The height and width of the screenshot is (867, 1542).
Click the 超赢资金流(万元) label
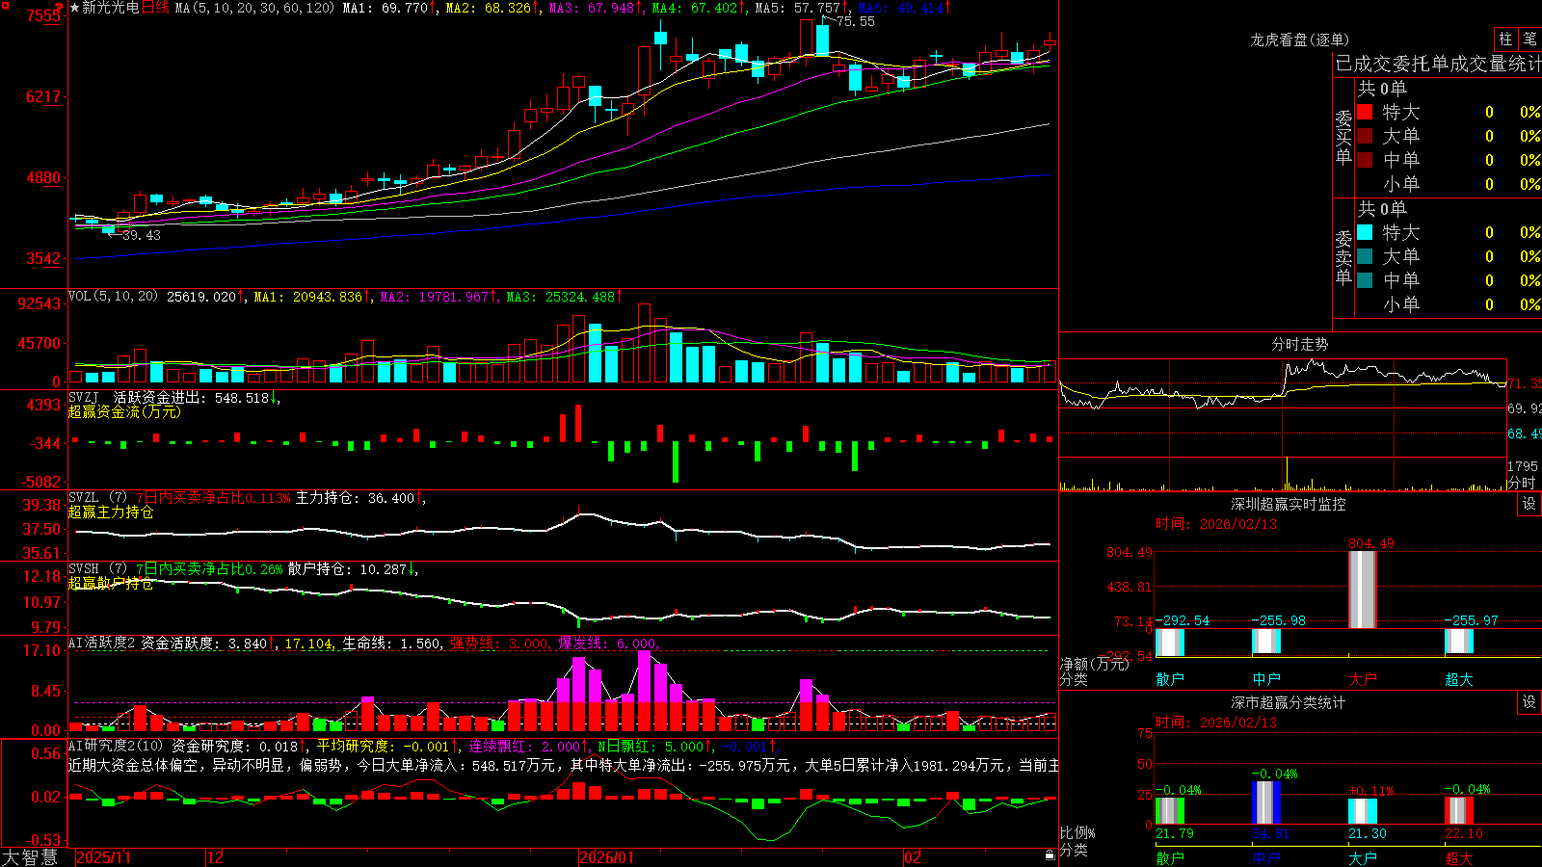(124, 411)
